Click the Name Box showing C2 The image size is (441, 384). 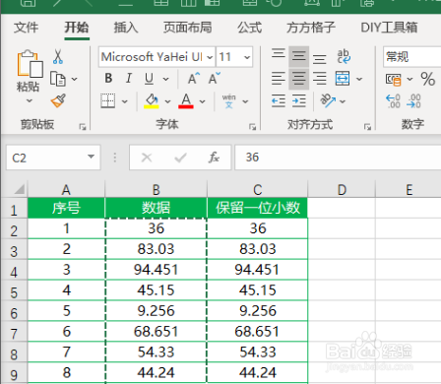53,158
